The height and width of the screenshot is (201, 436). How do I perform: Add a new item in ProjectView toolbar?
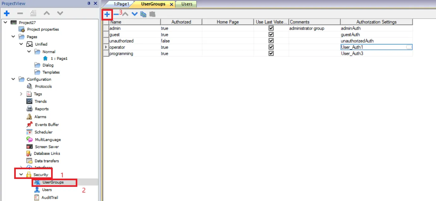(x=7, y=13)
